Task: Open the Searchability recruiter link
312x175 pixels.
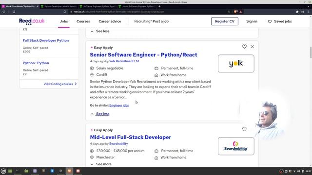Action: [x=118, y=144]
